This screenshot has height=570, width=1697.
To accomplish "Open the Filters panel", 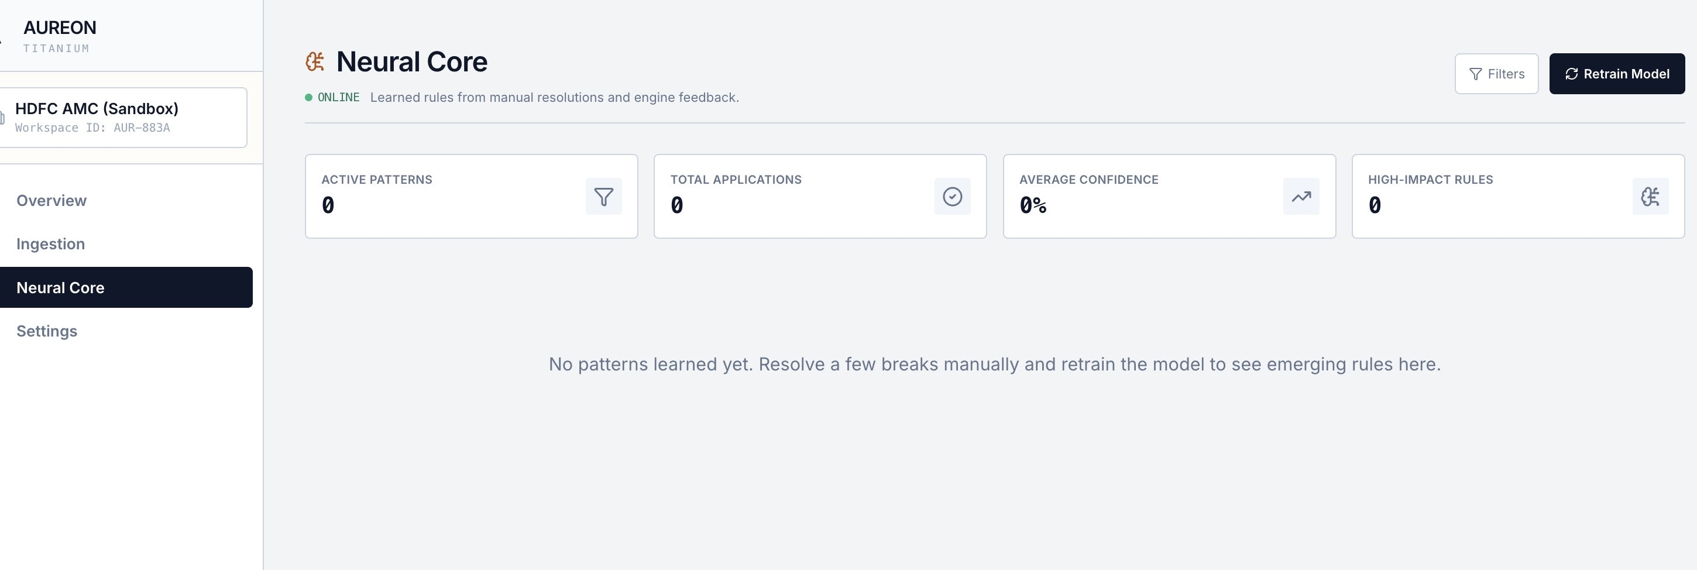I will 1497,74.
